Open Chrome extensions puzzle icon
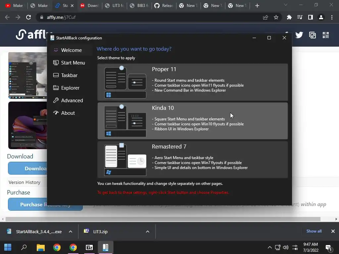The width and height of the screenshot is (339, 254). click(289, 17)
